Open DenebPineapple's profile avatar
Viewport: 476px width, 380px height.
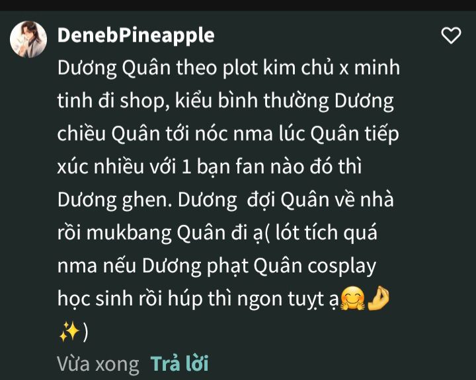[x=28, y=40]
